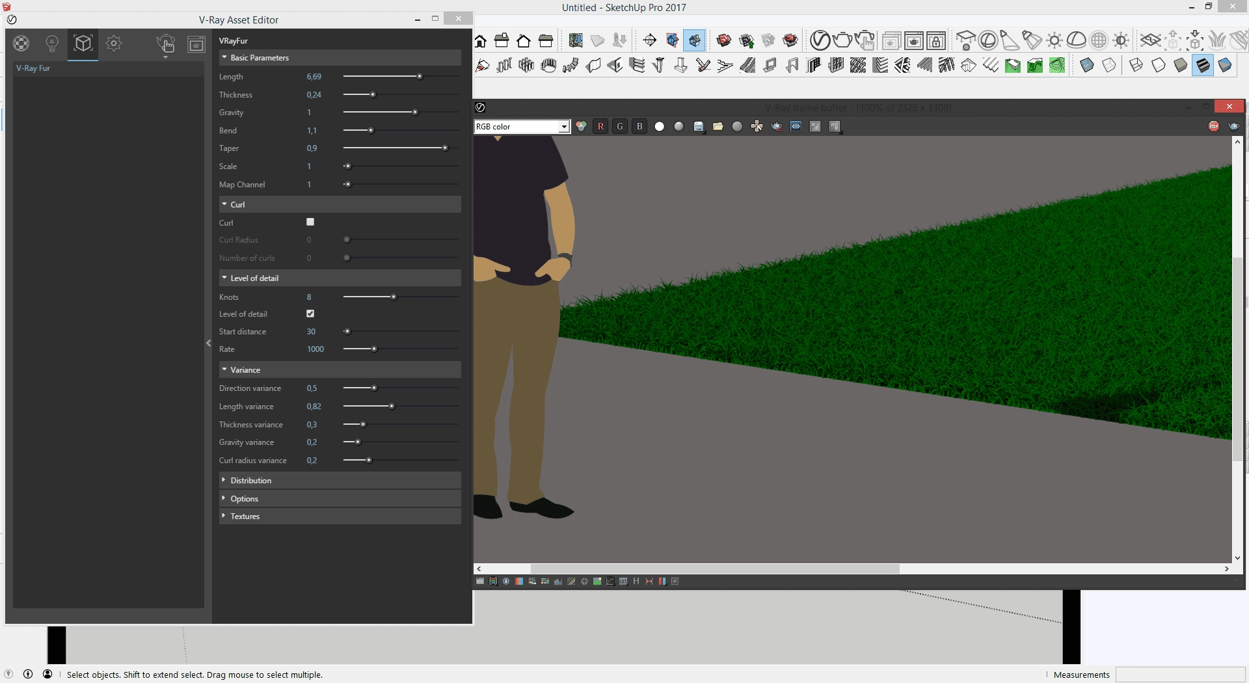Switch to RGB color corrections icon
Screen dimensions: 1249x683
pos(581,126)
